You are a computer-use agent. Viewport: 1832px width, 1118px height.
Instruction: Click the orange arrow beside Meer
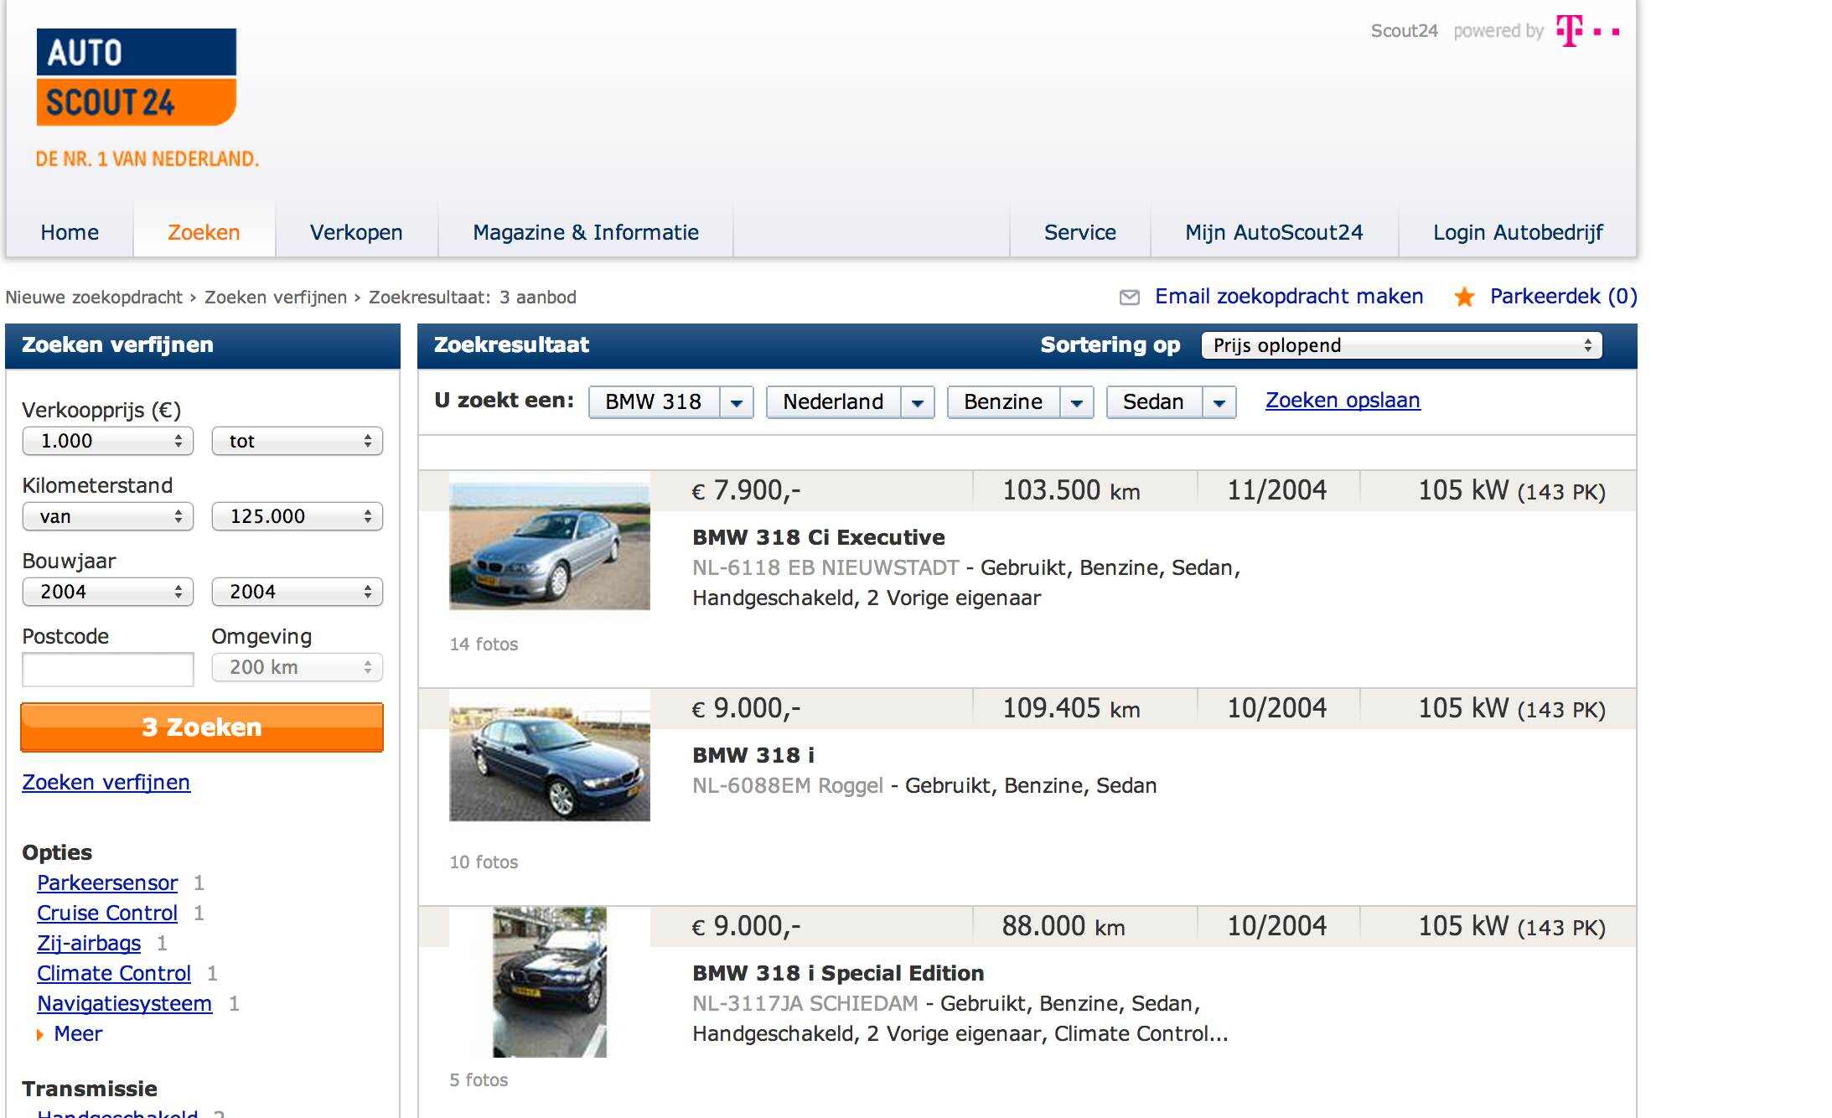[x=39, y=1035]
